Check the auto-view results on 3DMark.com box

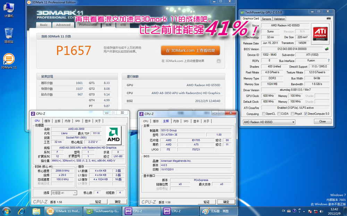coord(218,61)
